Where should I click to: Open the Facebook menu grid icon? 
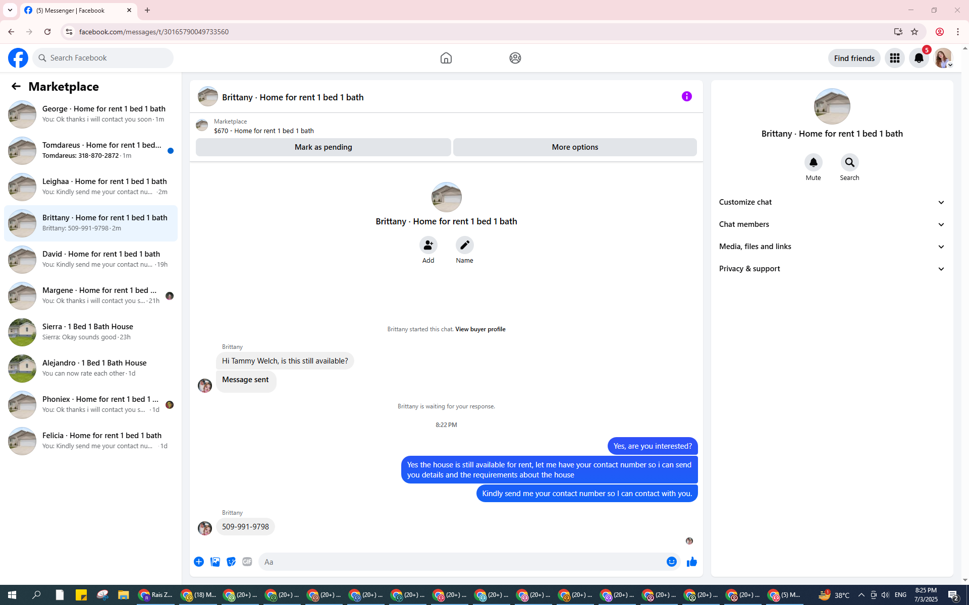[x=894, y=58]
